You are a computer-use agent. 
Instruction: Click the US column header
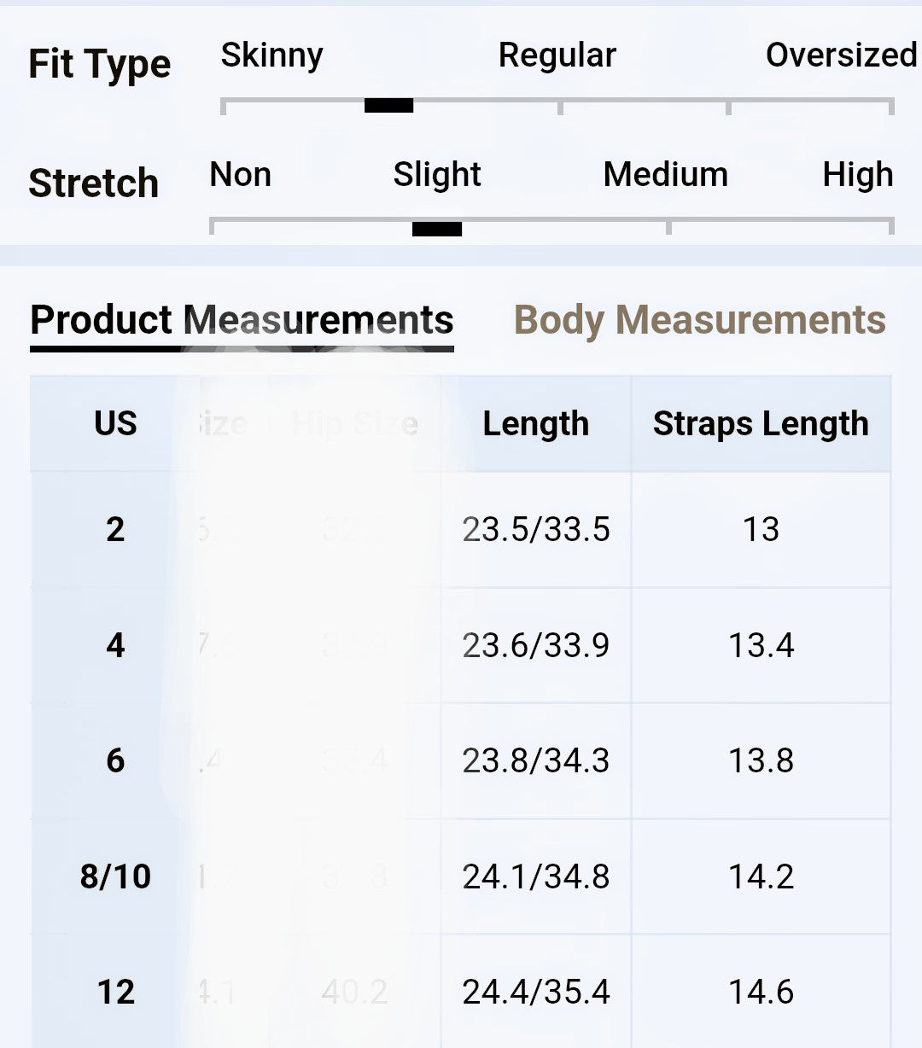pos(115,424)
